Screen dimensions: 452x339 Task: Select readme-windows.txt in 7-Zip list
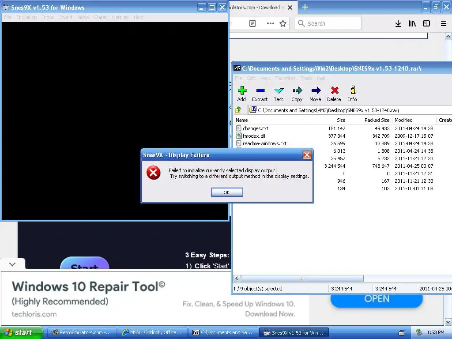click(264, 143)
